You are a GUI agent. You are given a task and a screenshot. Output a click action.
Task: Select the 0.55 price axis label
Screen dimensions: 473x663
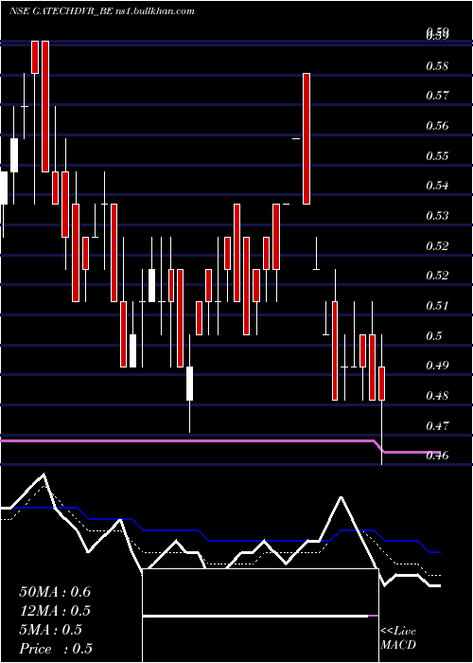(x=437, y=155)
